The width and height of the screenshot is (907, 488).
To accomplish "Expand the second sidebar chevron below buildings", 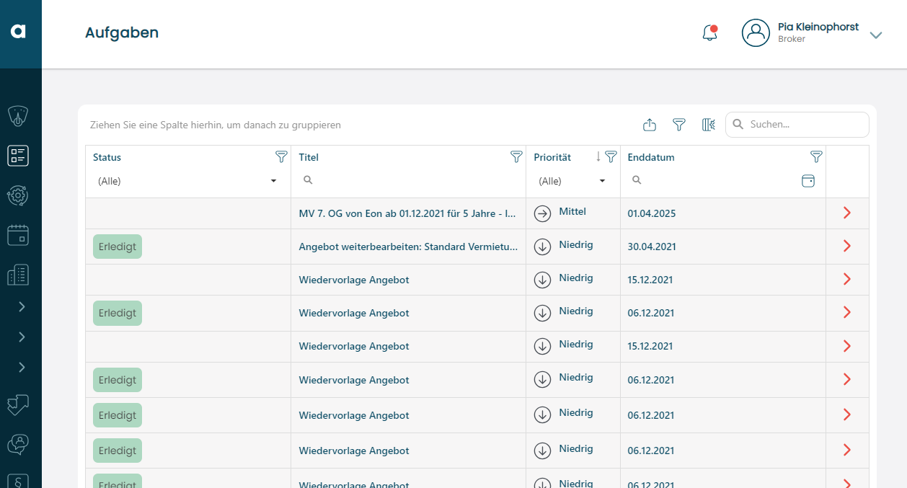I will point(22,337).
